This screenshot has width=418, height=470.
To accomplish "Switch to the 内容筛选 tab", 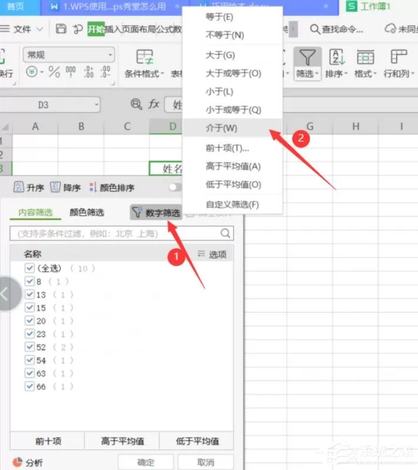I will pos(35,213).
